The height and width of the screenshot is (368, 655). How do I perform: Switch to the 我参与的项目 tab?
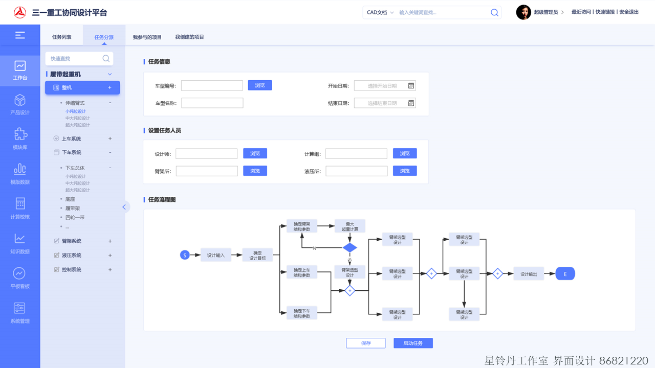coord(147,37)
